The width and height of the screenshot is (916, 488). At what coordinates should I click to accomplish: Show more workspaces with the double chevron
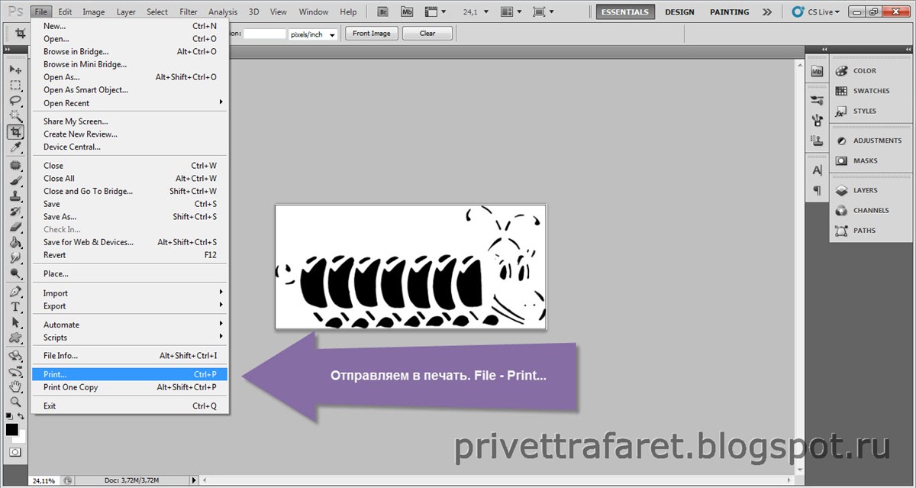(766, 12)
